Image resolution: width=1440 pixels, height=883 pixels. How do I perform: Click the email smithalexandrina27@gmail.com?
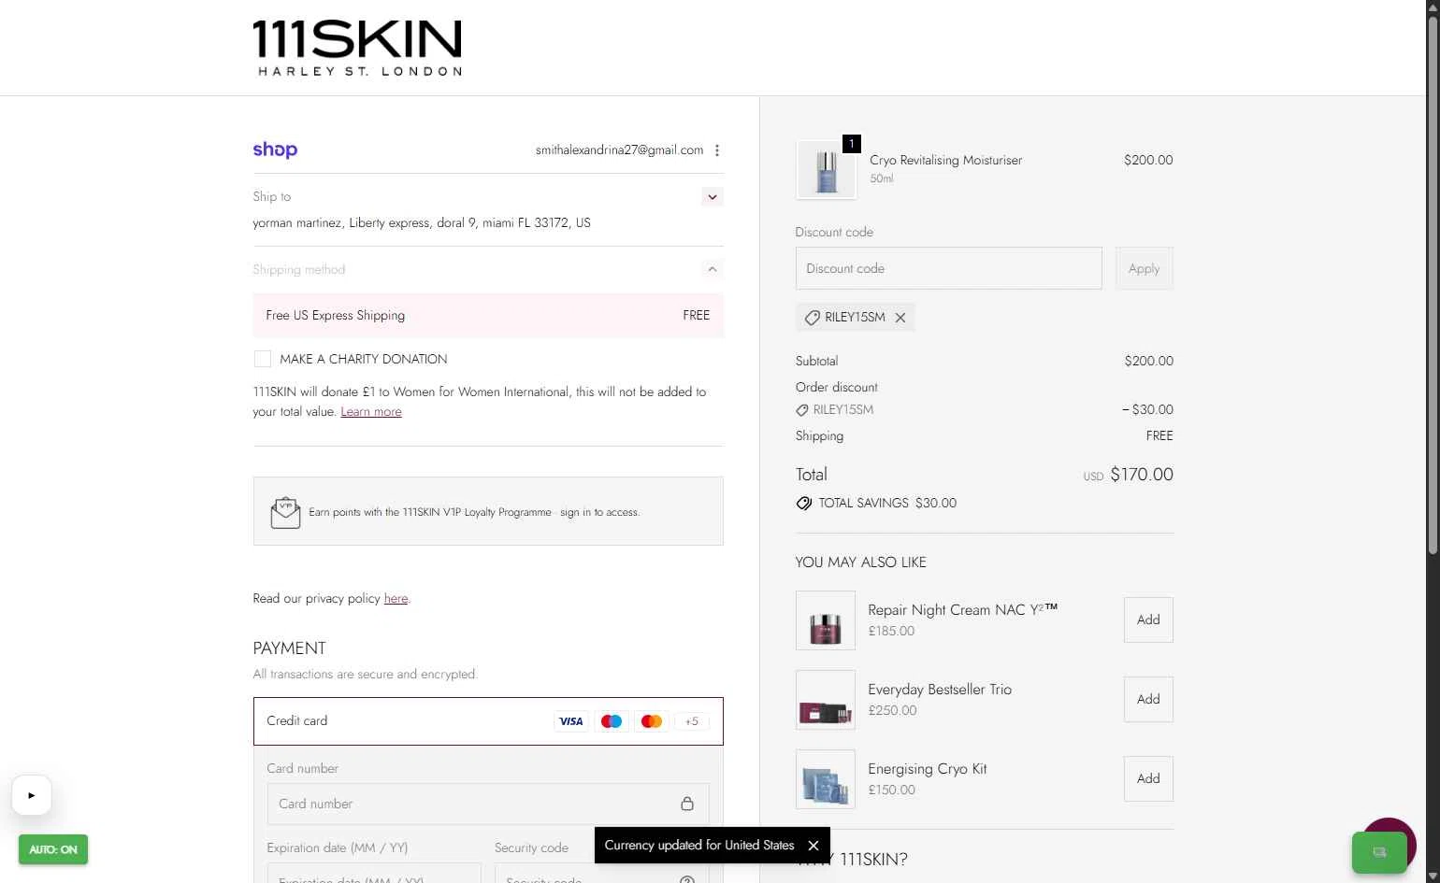point(619,150)
